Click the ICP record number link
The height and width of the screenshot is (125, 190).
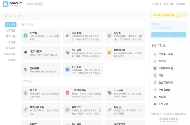tap(168, 121)
